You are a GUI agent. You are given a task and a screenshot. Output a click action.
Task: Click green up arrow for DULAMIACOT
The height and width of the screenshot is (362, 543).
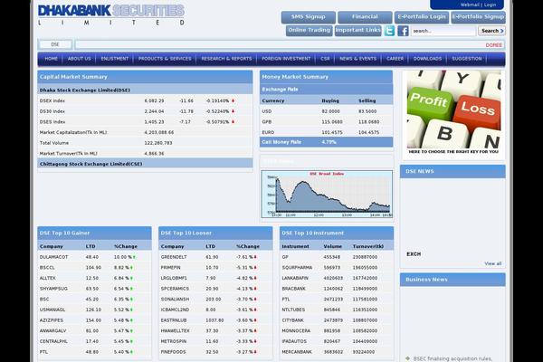(x=134, y=257)
